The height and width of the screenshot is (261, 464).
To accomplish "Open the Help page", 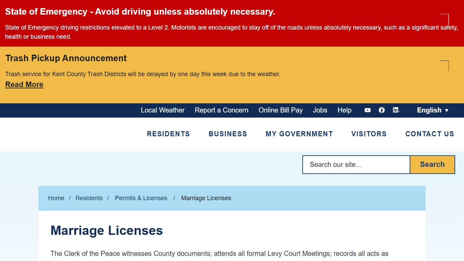I will point(344,110).
